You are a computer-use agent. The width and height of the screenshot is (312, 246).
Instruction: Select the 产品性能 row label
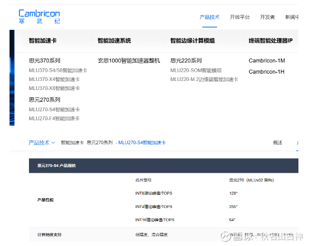click(45, 200)
